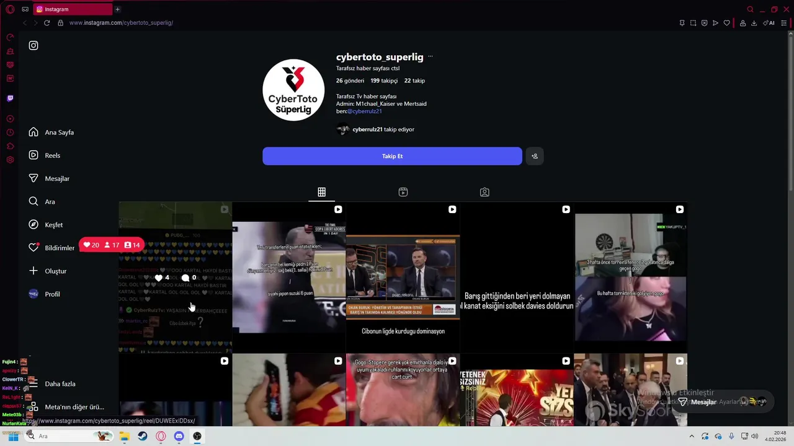This screenshot has width=794, height=446.
Task: Add page to bookmarks with heart icon
Action: point(726,23)
